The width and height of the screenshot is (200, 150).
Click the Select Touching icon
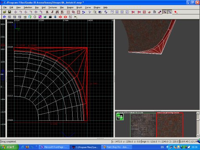[52, 12]
